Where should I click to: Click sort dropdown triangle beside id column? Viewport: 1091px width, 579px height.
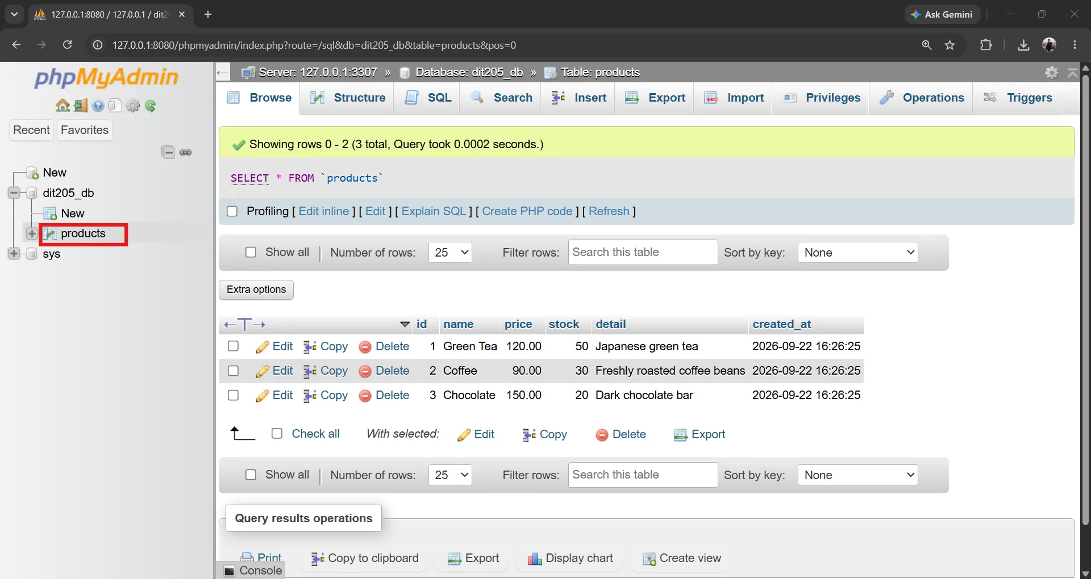click(405, 325)
